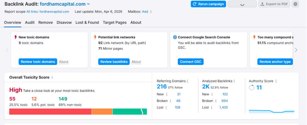Click info icon next to Analyzed Backlinks Broken
Viewport: 307px width, 125px height.
(216, 101)
